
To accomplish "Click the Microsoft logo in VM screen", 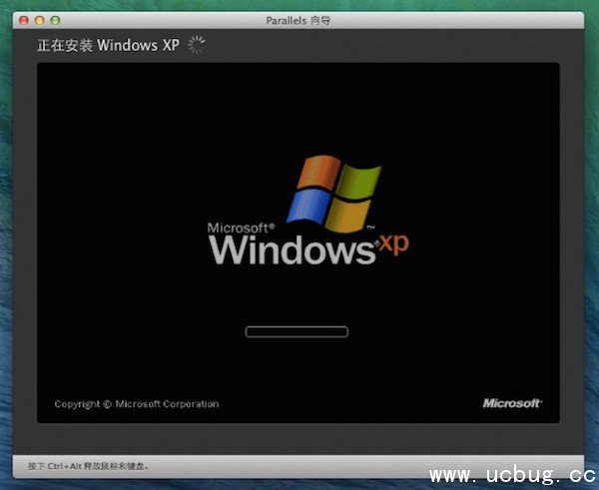I will pyautogui.click(x=511, y=403).
